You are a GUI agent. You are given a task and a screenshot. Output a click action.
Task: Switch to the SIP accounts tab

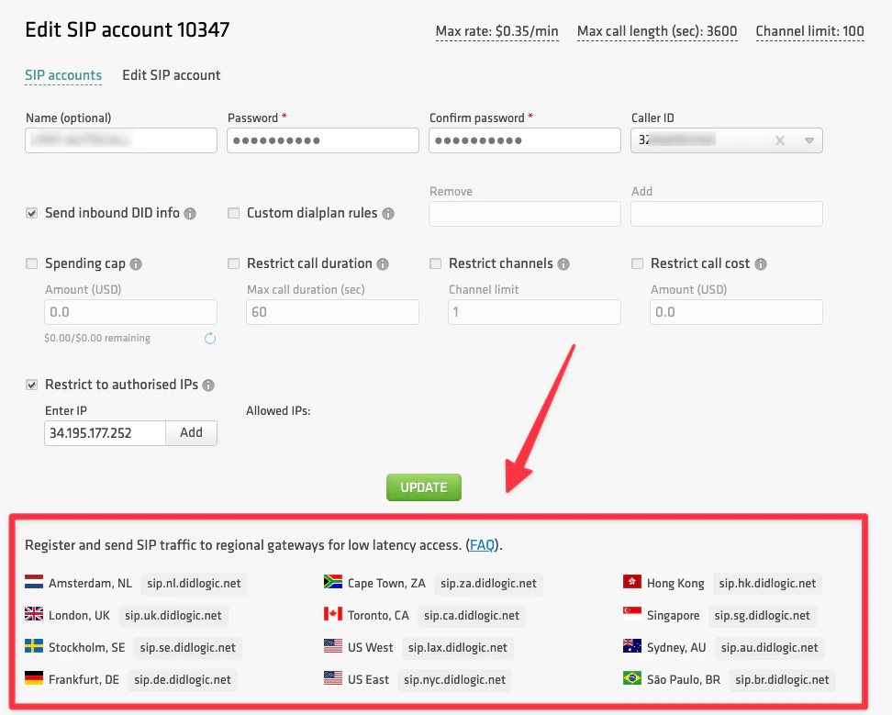coord(63,75)
